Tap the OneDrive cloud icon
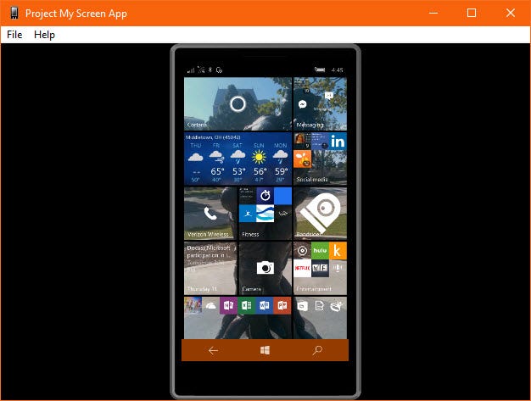531x401 pixels. click(210, 305)
